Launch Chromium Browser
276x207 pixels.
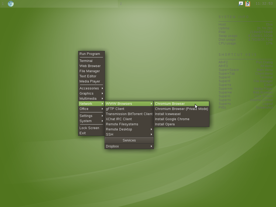tap(181, 103)
